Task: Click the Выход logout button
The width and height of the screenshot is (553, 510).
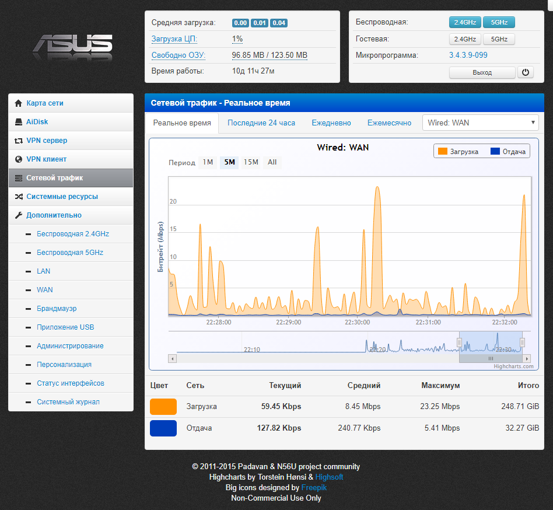Action: [x=482, y=73]
